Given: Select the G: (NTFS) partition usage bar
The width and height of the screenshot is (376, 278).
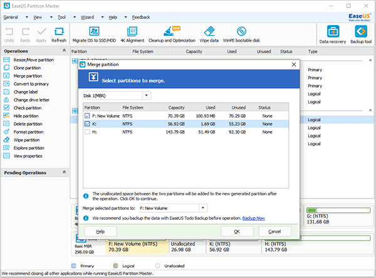Looking at the screenshot, I should [338, 210].
